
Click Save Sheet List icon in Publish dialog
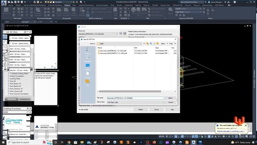click(x=125, y=34)
